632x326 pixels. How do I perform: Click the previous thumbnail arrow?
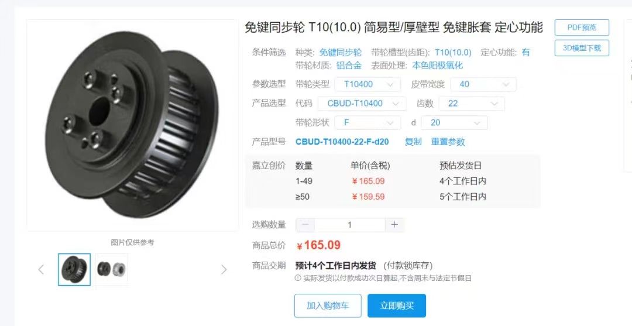point(41,270)
